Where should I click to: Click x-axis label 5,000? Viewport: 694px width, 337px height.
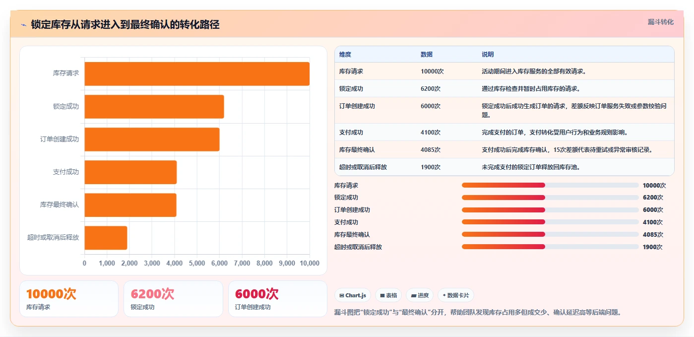click(x=197, y=263)
